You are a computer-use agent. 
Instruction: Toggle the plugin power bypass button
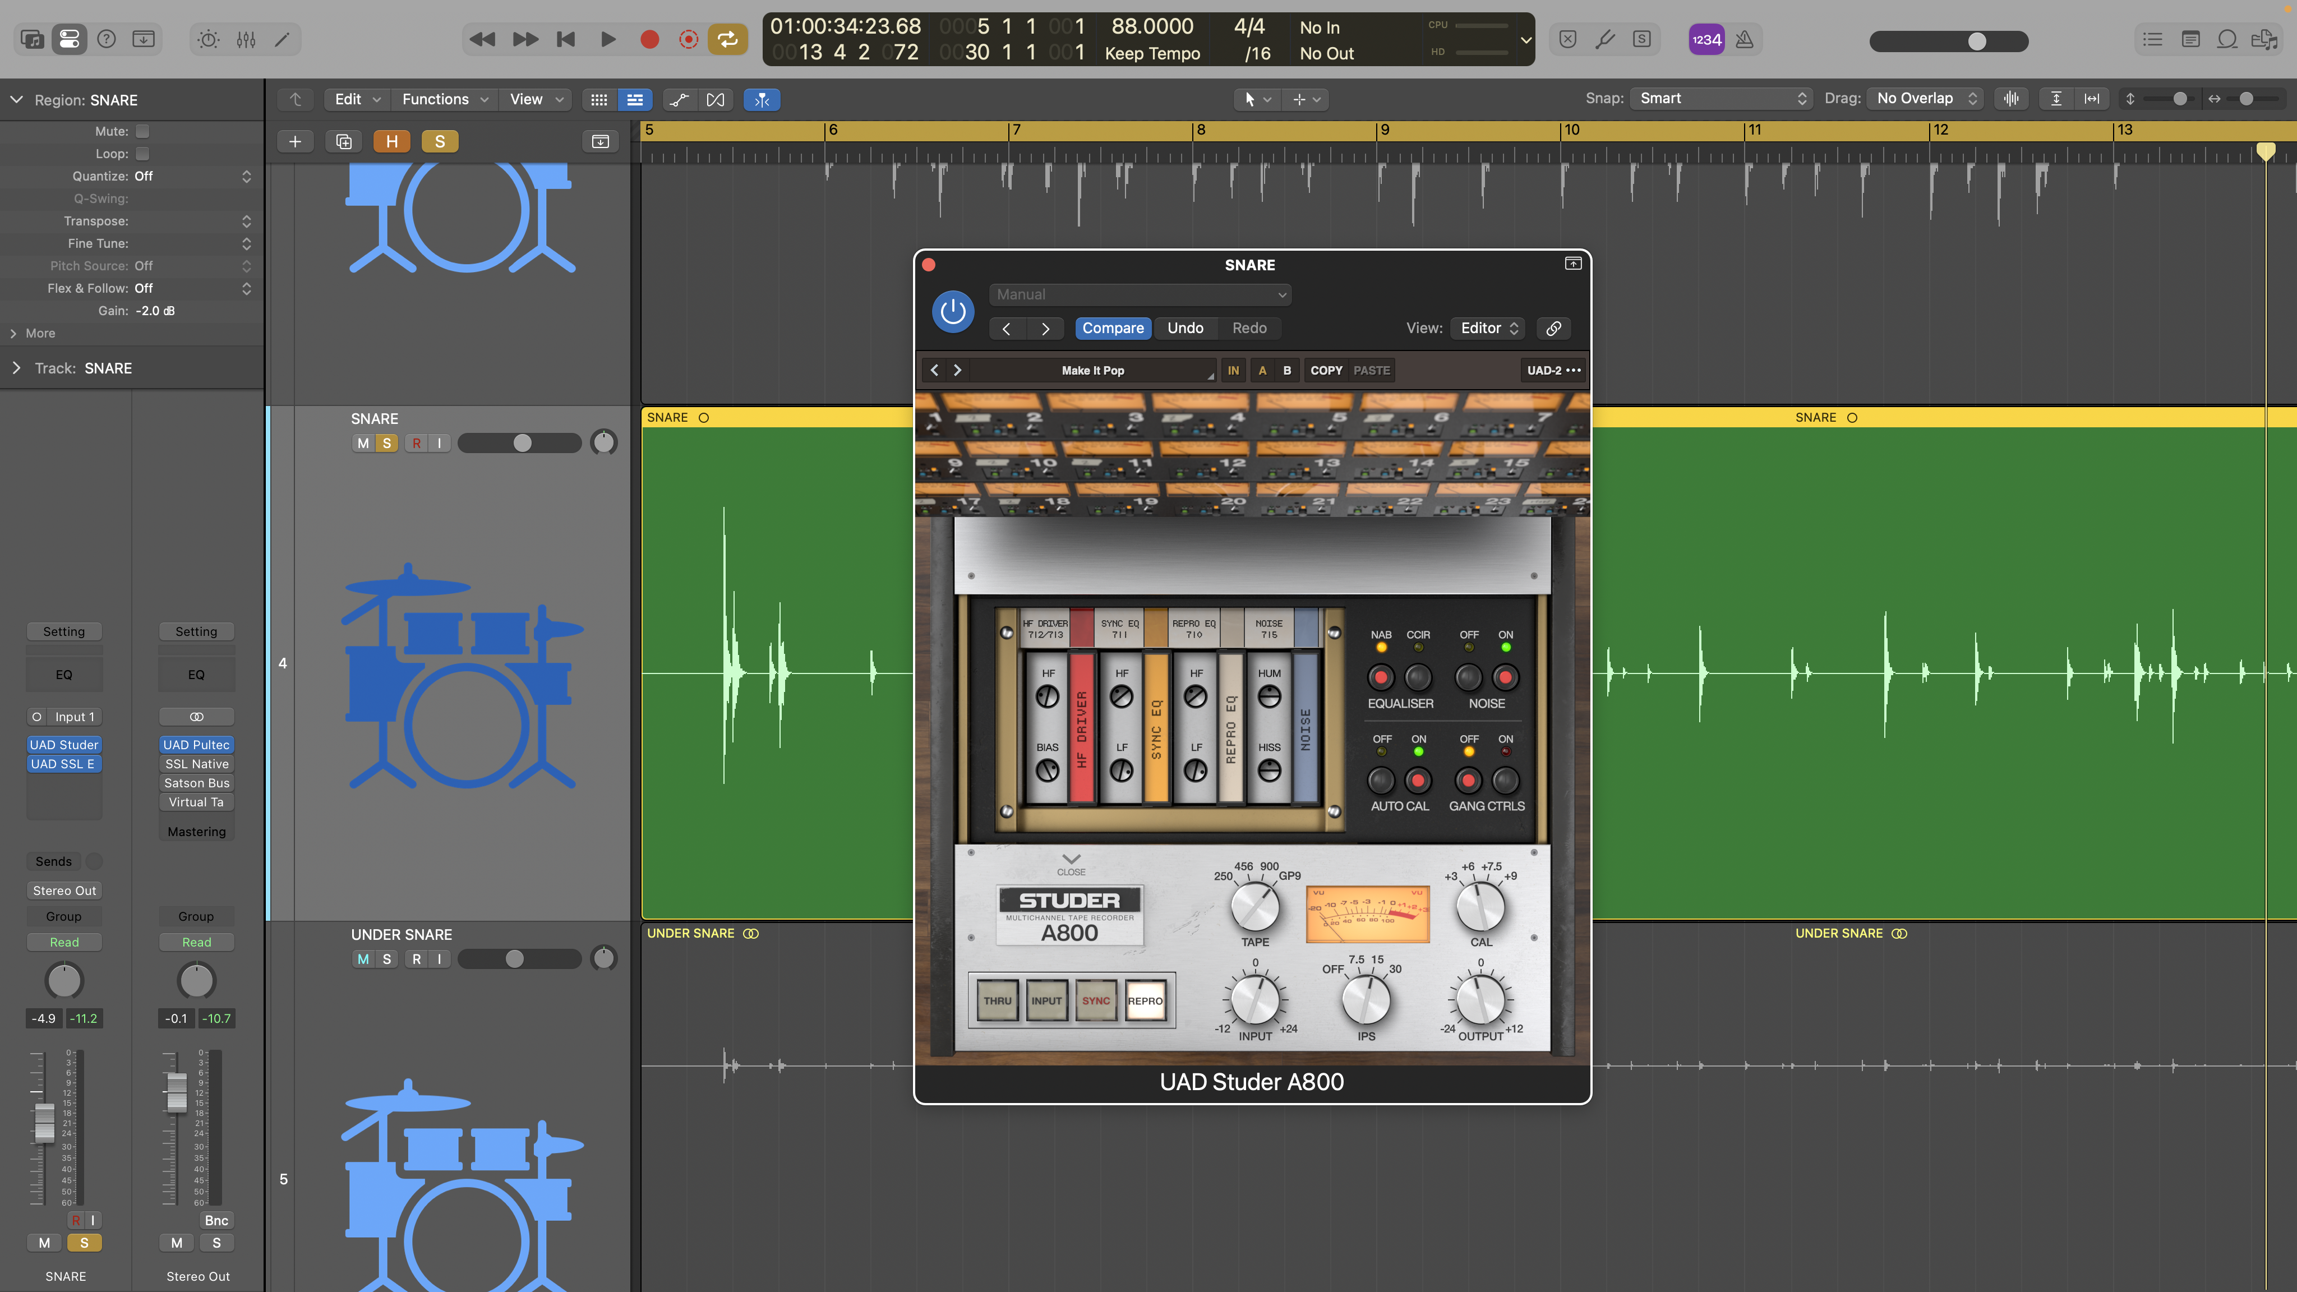[953, 312]
